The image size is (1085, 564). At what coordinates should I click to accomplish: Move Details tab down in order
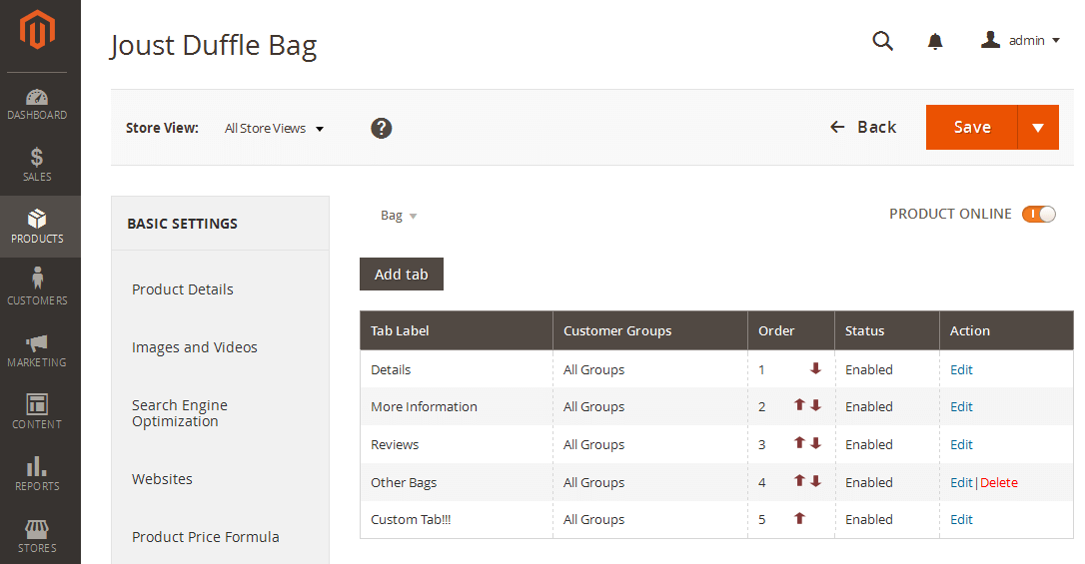point(816,368)
